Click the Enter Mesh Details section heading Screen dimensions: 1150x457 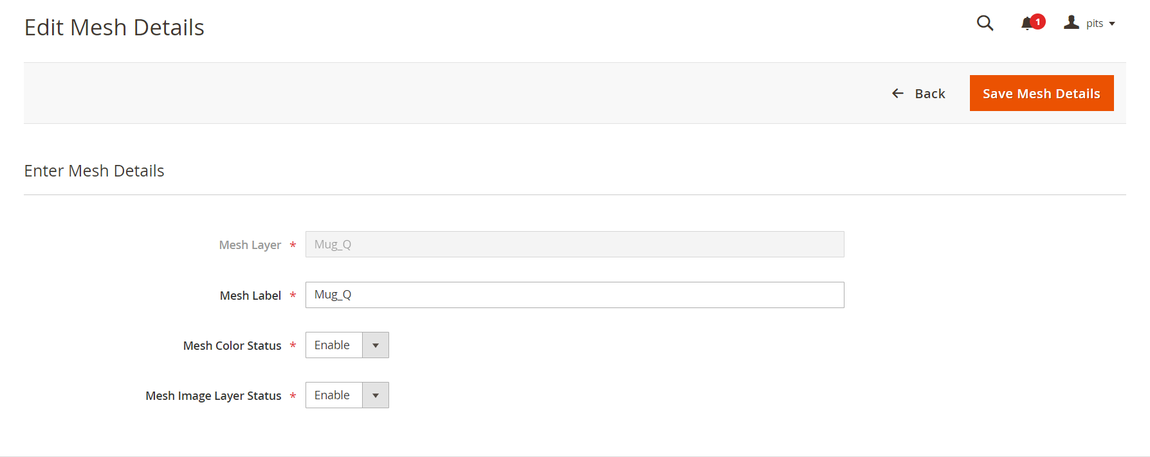[x=94, y=171]
